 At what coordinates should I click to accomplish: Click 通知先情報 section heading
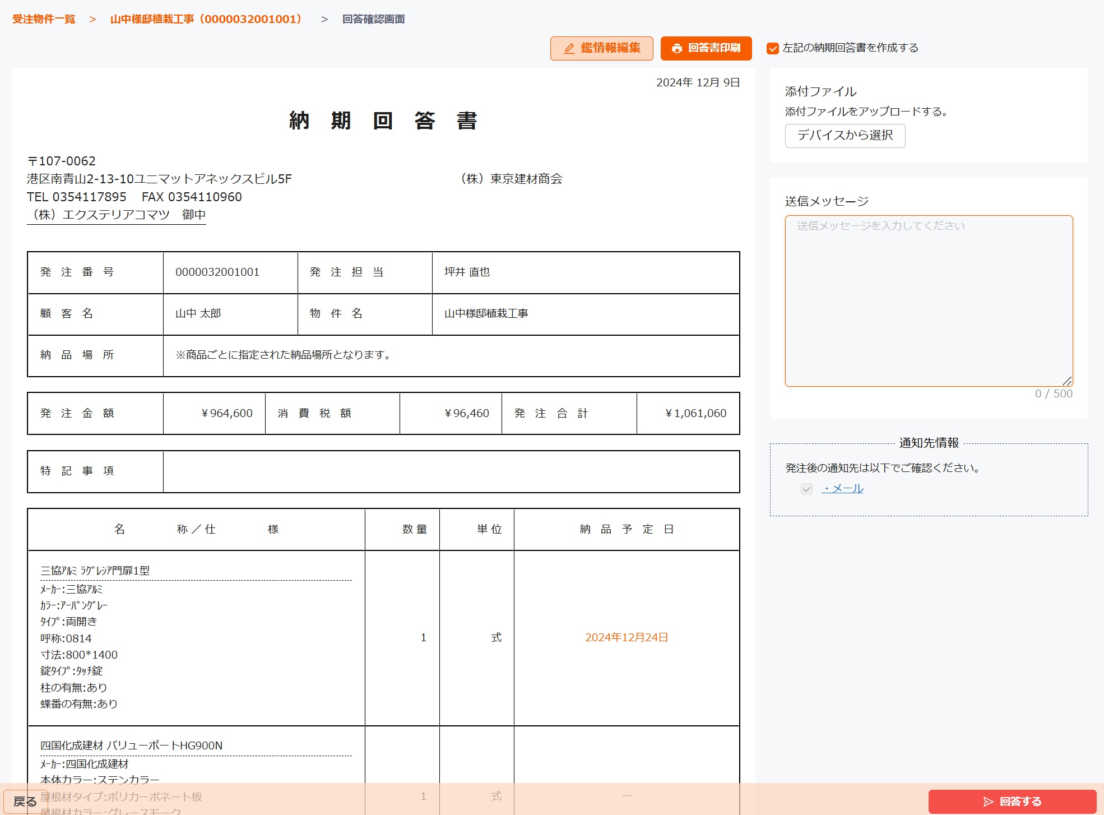tap(929, 443)
